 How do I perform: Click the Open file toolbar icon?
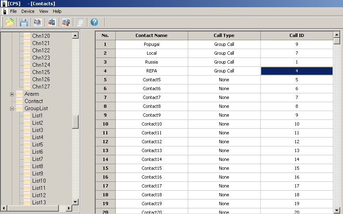pyautogui.click(x=10, y=22)
